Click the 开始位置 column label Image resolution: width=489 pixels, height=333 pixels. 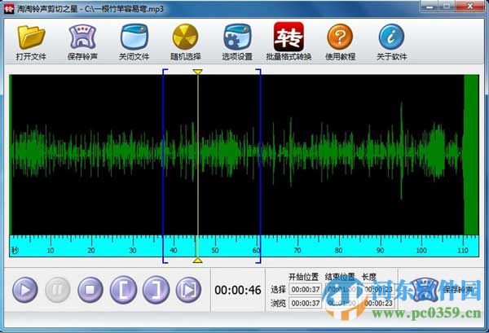coord(303,277)
